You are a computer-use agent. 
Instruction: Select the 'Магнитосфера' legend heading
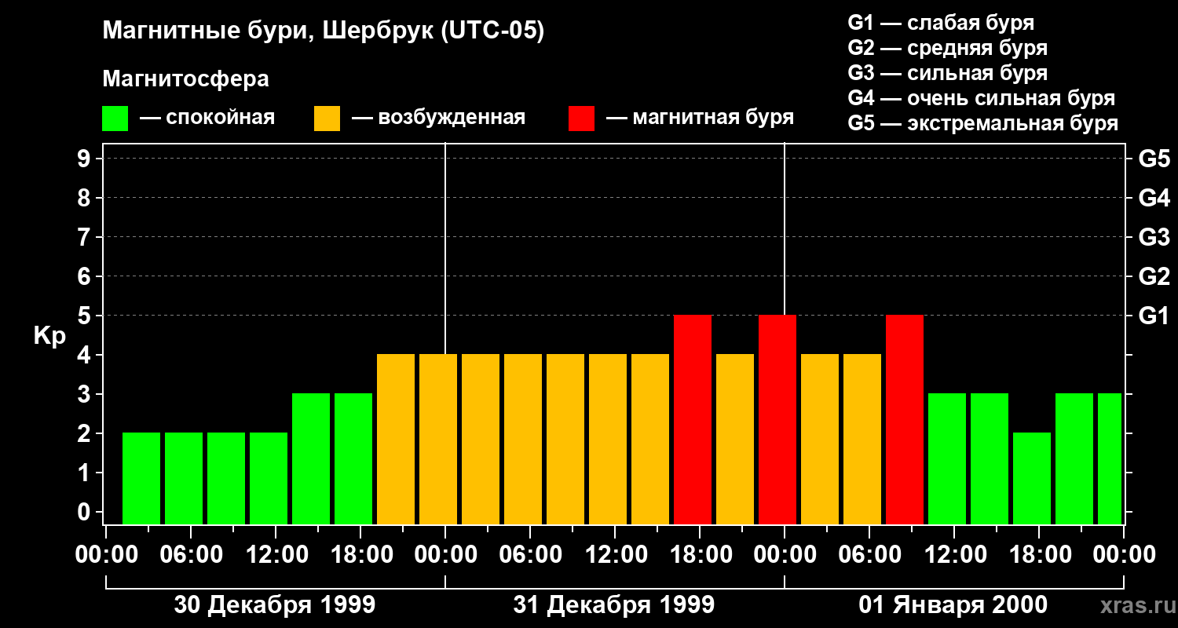click(x=185, y=79)
